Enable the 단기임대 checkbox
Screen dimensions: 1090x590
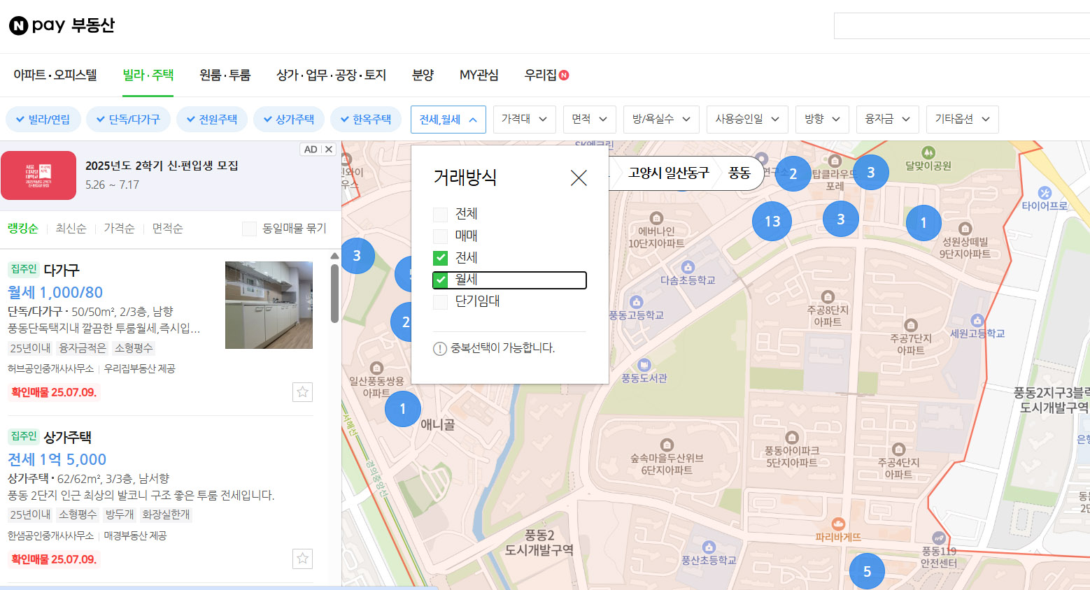pyautogui.click(x=441, y=302)
